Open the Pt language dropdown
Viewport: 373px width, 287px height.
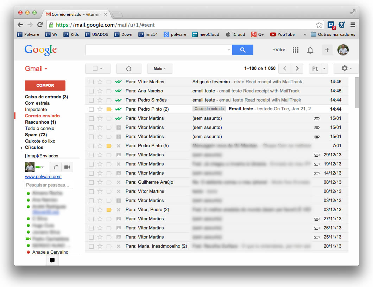(x=318, y=69)
